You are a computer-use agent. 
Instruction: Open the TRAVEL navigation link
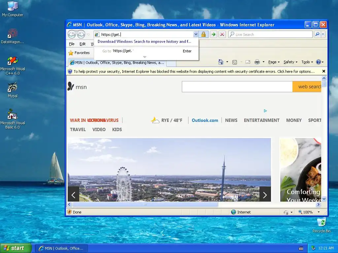click(x=78, y=129)
